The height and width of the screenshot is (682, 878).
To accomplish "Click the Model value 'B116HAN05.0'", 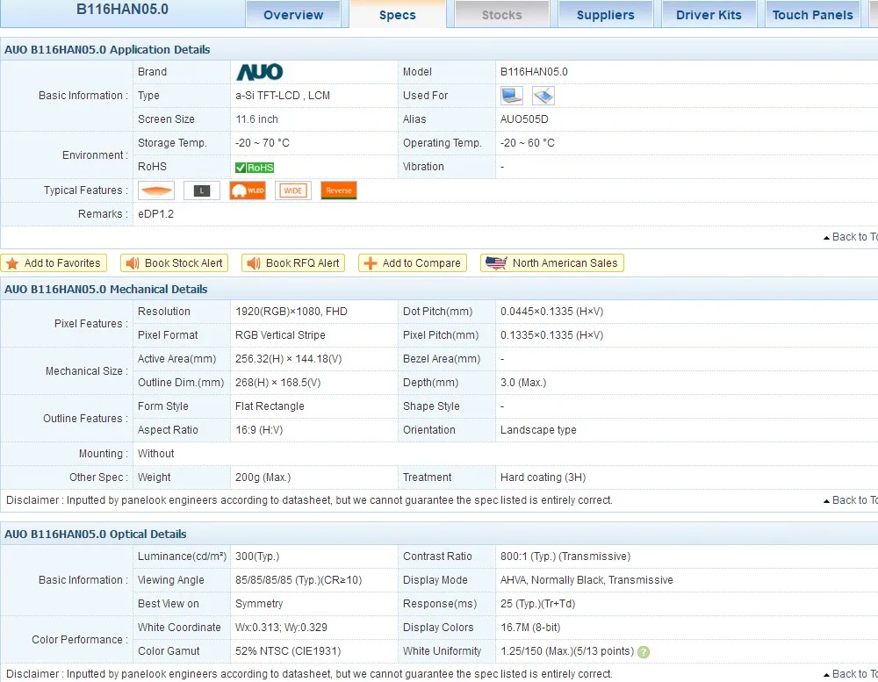I will click(x=534, y=72).
